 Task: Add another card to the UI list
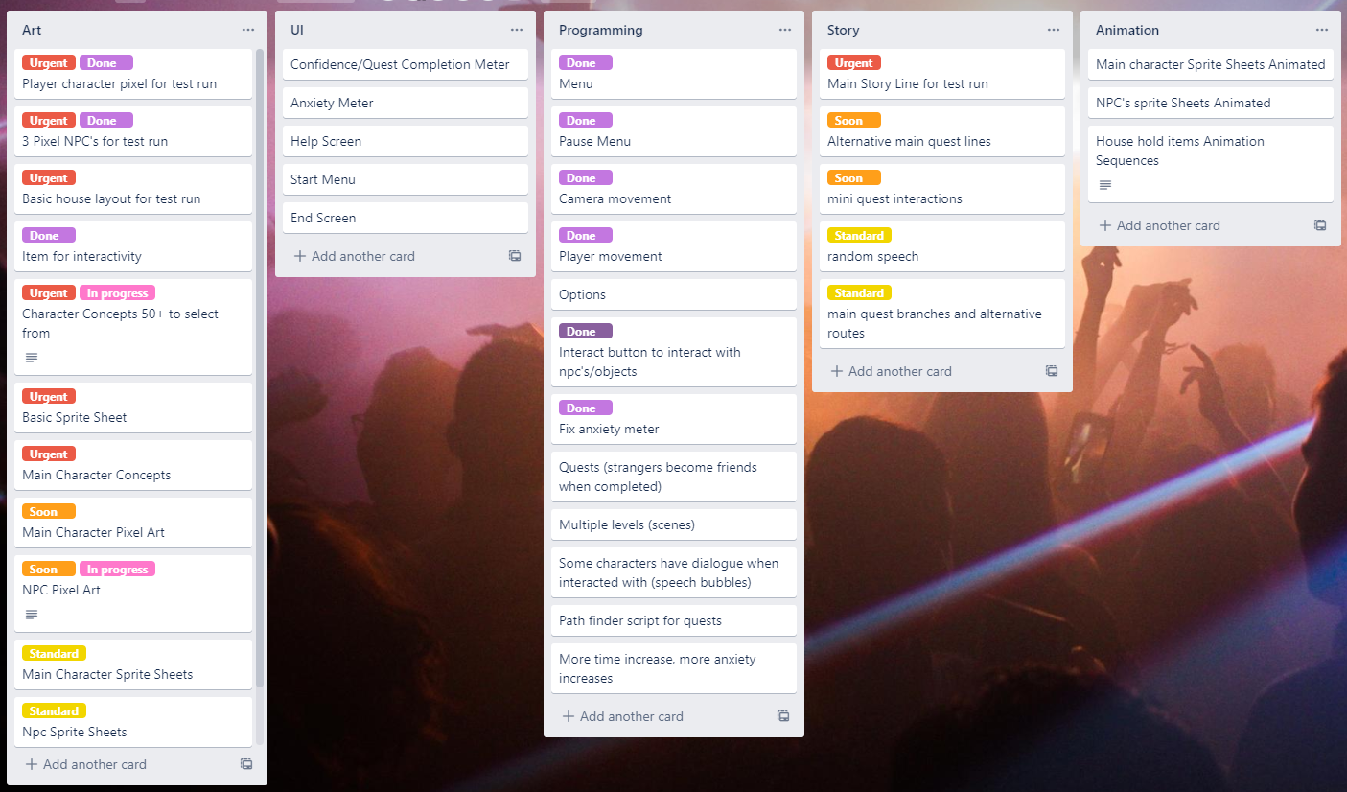354,256
